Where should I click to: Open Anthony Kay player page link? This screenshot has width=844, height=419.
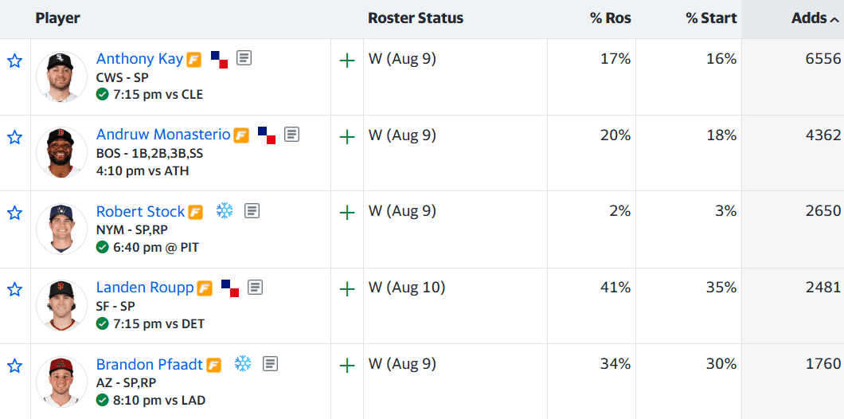coord(140,59)
